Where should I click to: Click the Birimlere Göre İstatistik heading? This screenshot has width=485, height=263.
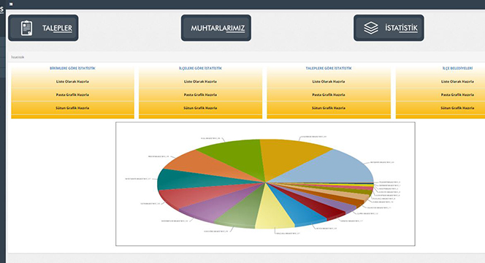[73, 68]
